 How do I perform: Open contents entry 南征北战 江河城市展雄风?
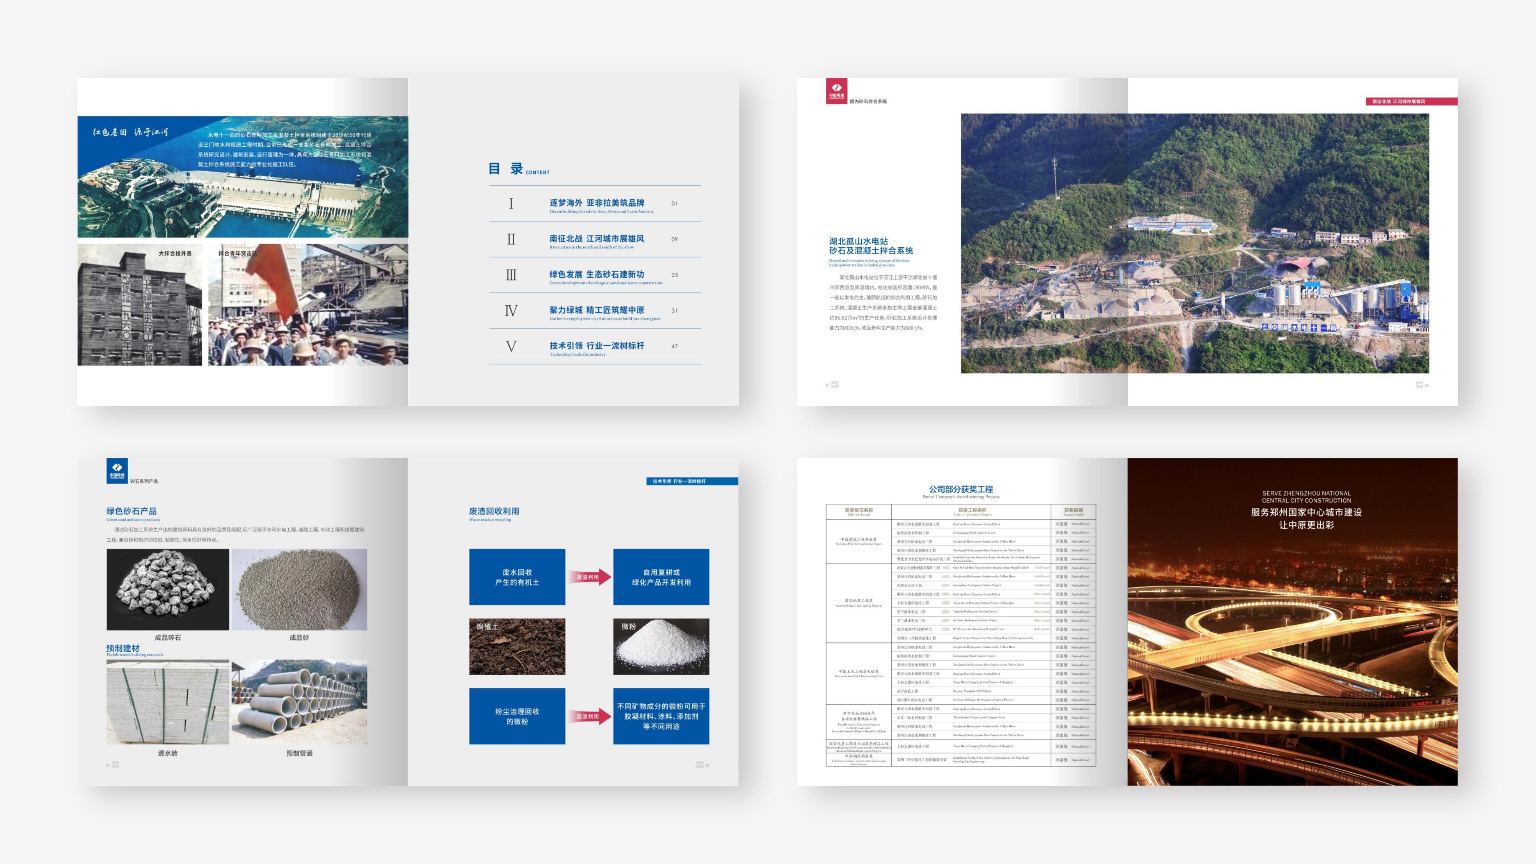click(597, 238)
